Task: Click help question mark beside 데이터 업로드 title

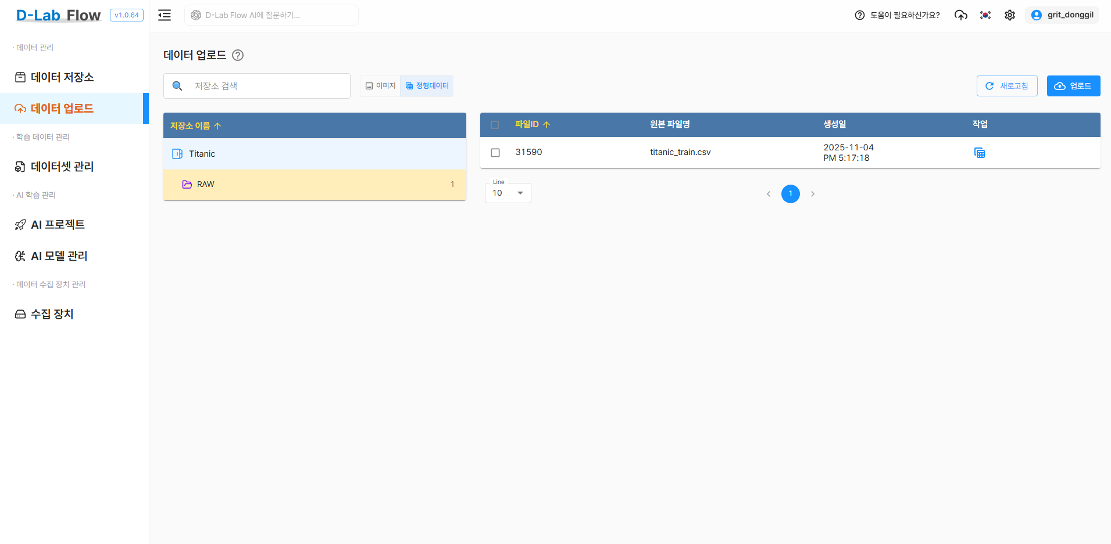Action: (x=238, y=55)
